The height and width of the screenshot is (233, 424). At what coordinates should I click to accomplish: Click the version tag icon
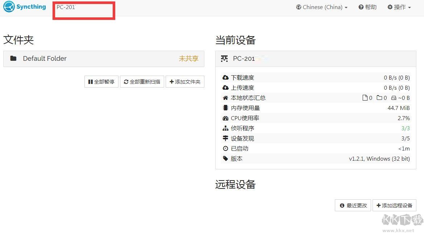pyautogui.click(x=226, y=158)
